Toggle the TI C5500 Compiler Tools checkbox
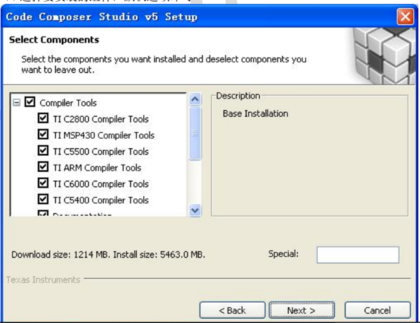This screenshot has height=323, width=420. [43, 151]
